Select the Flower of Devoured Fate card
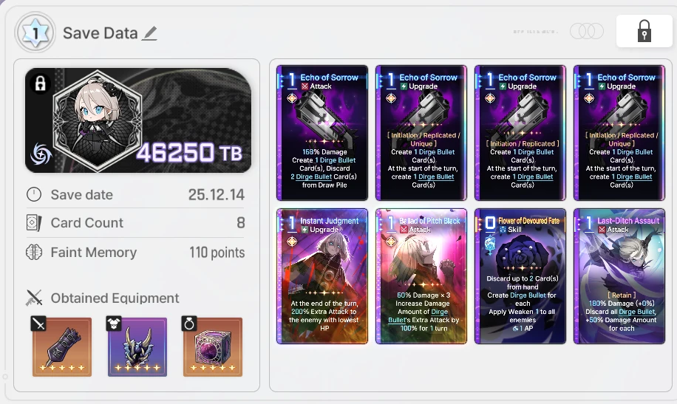 click(520, 276)
